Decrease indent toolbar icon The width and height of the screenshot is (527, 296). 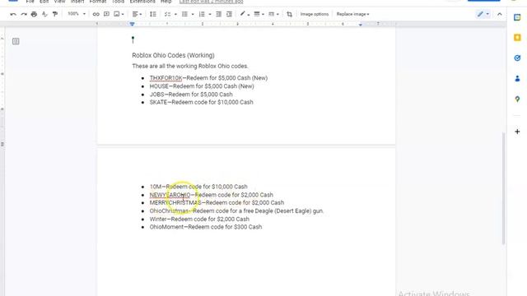pyautogui.click(x=218, y=14)
